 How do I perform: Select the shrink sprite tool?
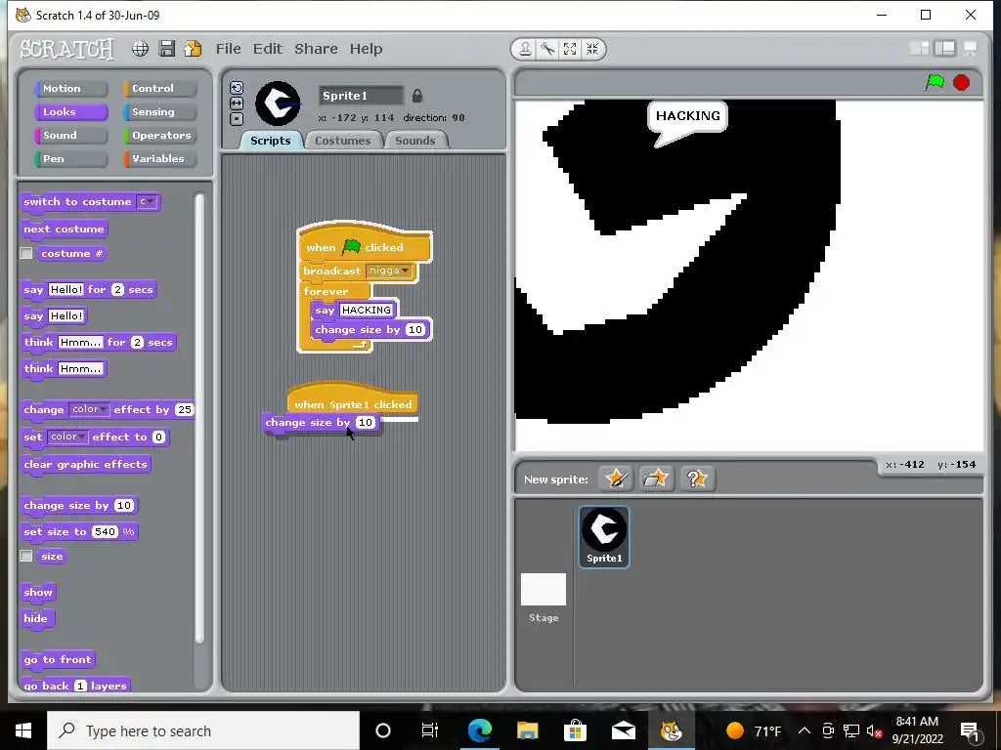[592, 49]
